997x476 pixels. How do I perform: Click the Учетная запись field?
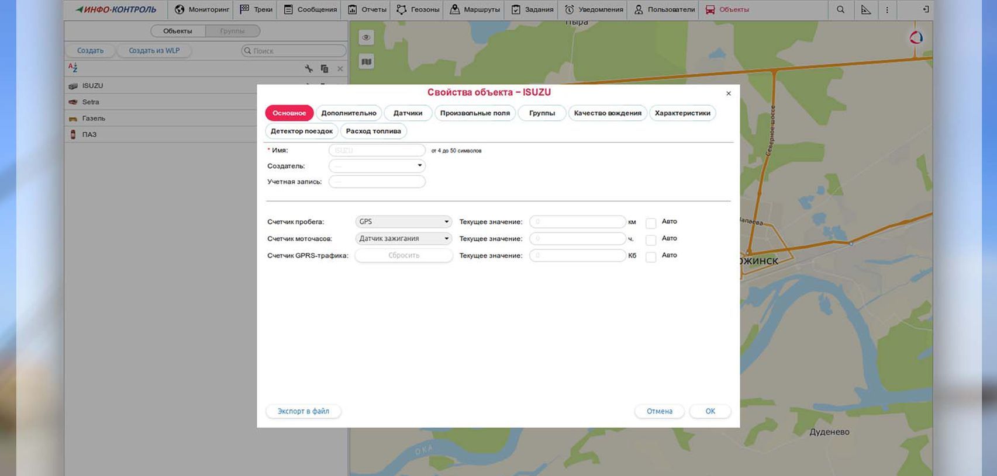point(377,182)
